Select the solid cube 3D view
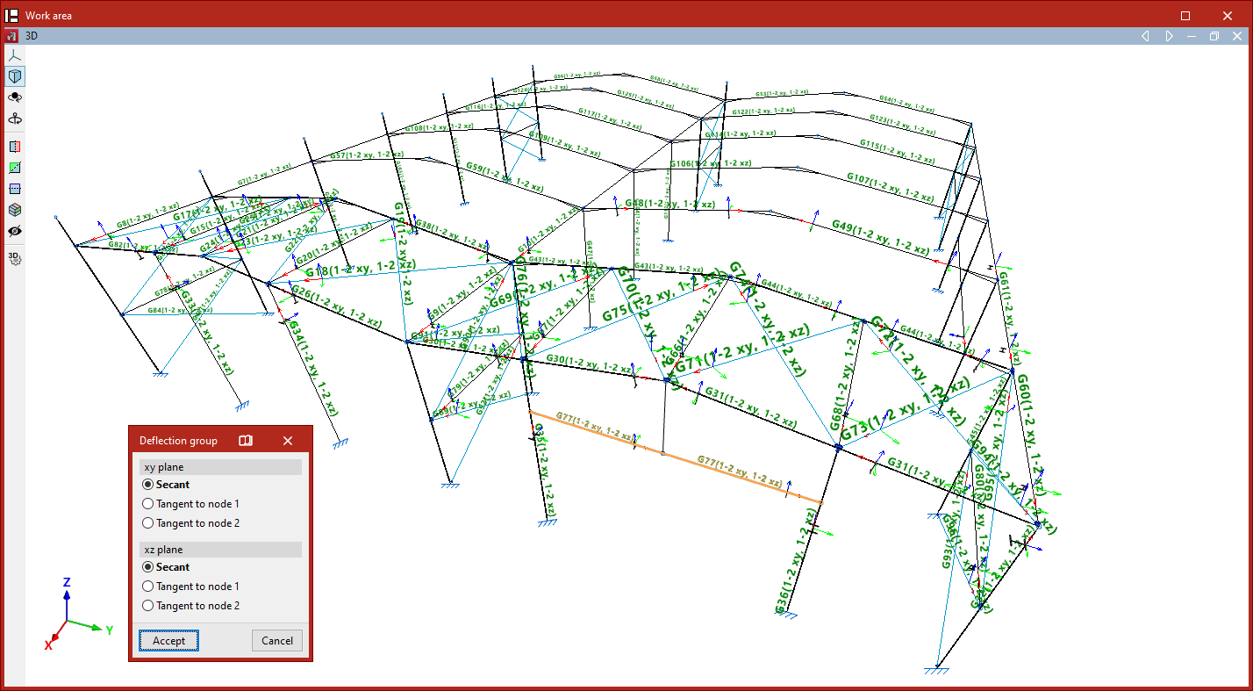 [x=15, y=76]
